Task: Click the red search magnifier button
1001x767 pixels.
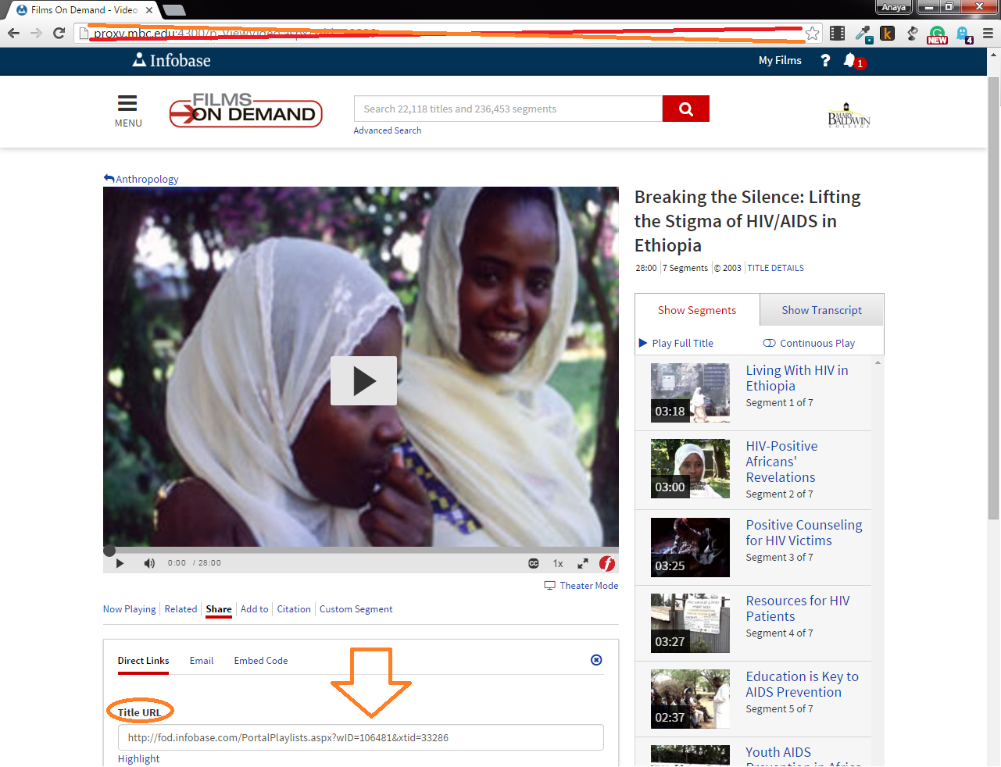Action: click(686, 109)
